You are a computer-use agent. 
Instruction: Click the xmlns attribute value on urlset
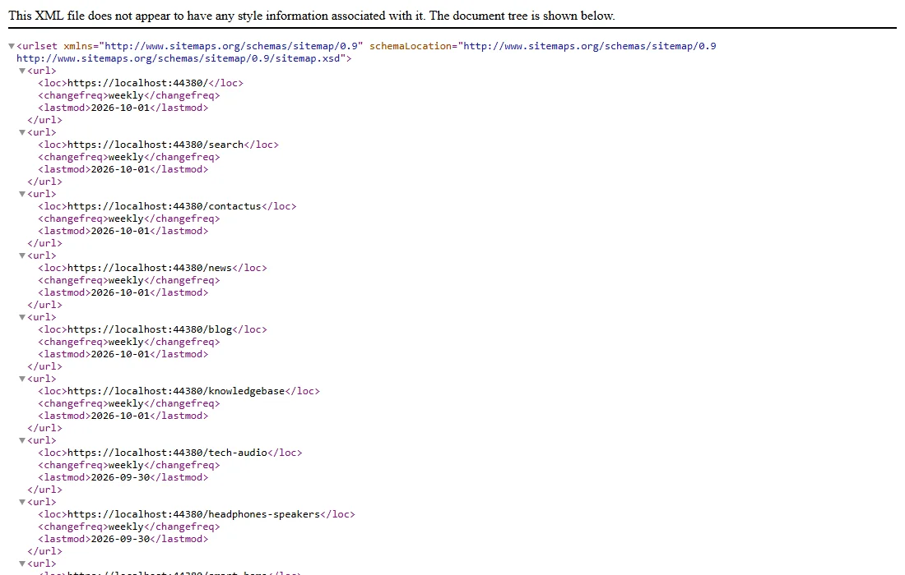(x=231, y=46)
